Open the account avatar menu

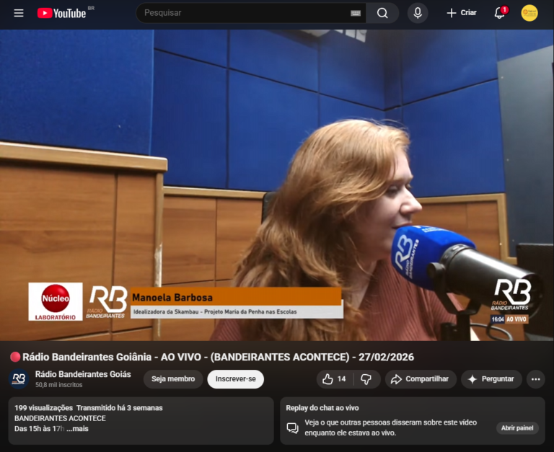pyautogui.click(x=529, y=13)
